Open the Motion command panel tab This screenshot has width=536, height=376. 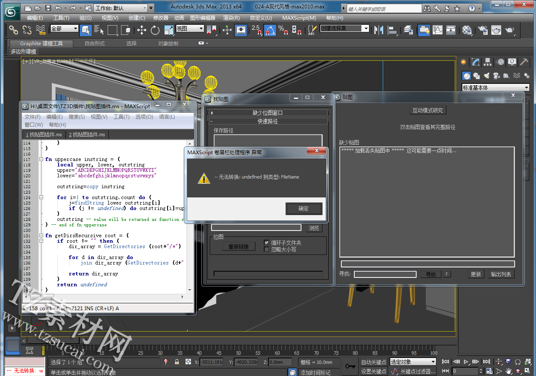point(500,62)
